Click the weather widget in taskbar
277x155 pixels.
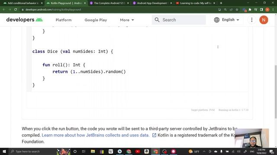tap(194, 151)
